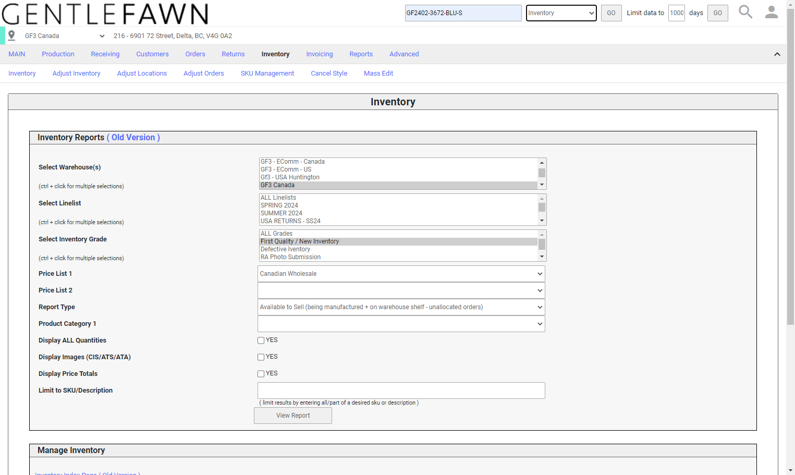Open the empty Price List 2 dropdown
This screenshot has height=475, width=795.
point(401,290)
